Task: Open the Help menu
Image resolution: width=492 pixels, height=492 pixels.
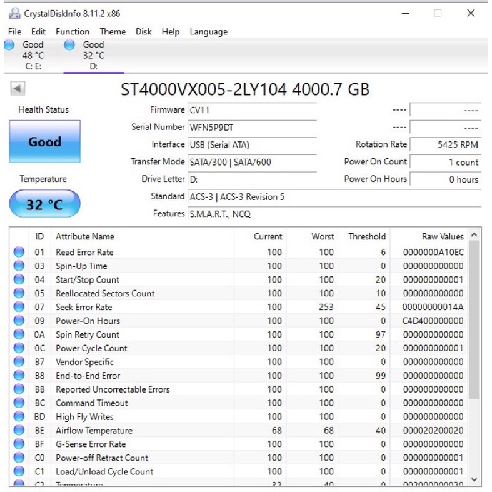Action: [x=171, y=32]
